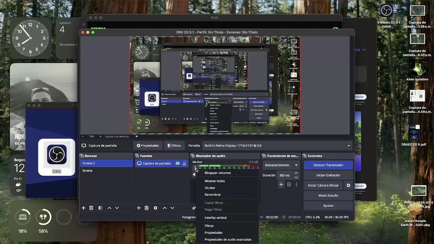Image resolution: width=434 pixels, height=244 pixels.
Task: Click Detener Transmisión button
Action: 328,165
